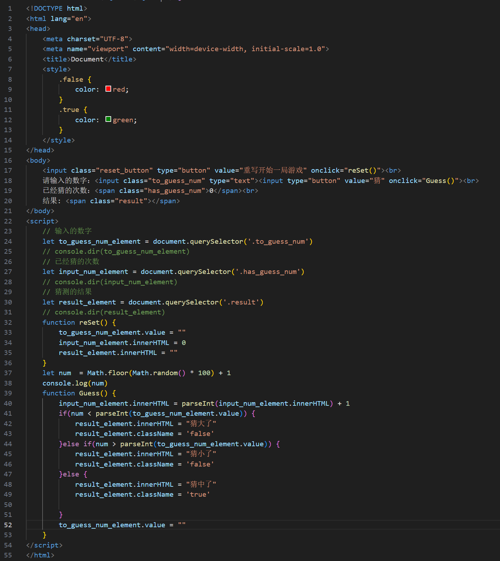Click the 'Guess' function name on line 39
The image size is (500, 561).
[89, 393]
